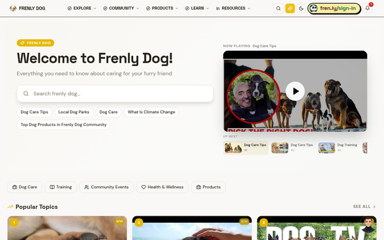Screen dimensions: 384x240
Task: Select What Is Climate Change chip
Action: [151, 112]
